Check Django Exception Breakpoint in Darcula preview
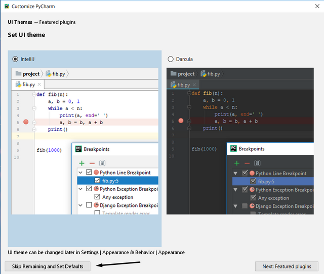 pyautogui.click(x=245, y=206)
